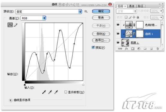Image resolution: width=166 pixels, height=112 pixels.
Task: Pick the black point eyedropper
Action: point(44,92)
